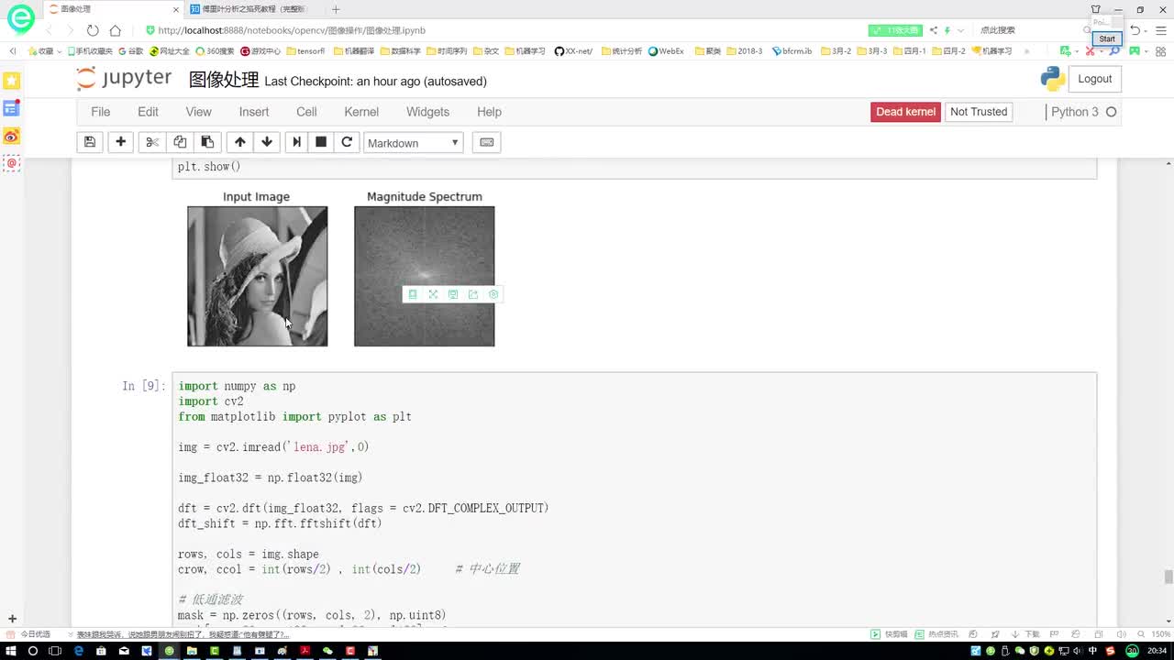Open the 360搜索 bookmark
Viewport: 1174px width, 660px height.
[213, 51]
